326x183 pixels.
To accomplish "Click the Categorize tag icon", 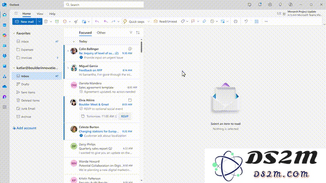I will (183, 21).
